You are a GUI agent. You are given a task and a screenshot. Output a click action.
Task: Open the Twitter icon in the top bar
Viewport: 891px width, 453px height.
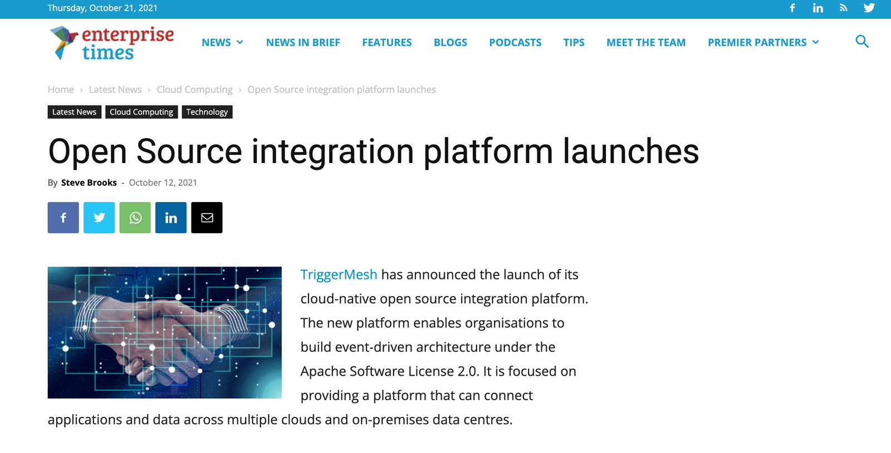[869, 8]
